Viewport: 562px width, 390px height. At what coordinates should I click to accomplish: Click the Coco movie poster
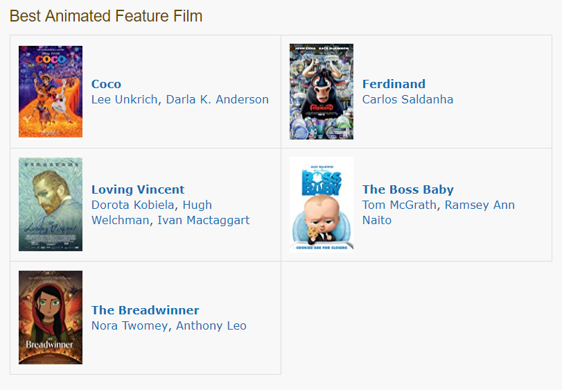point(51,92)
